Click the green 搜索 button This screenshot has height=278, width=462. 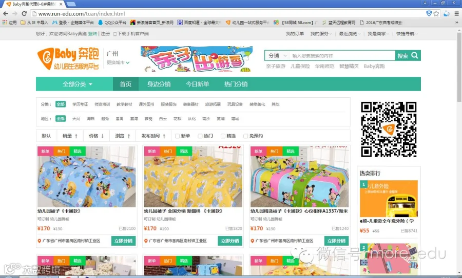click(408, 55)
